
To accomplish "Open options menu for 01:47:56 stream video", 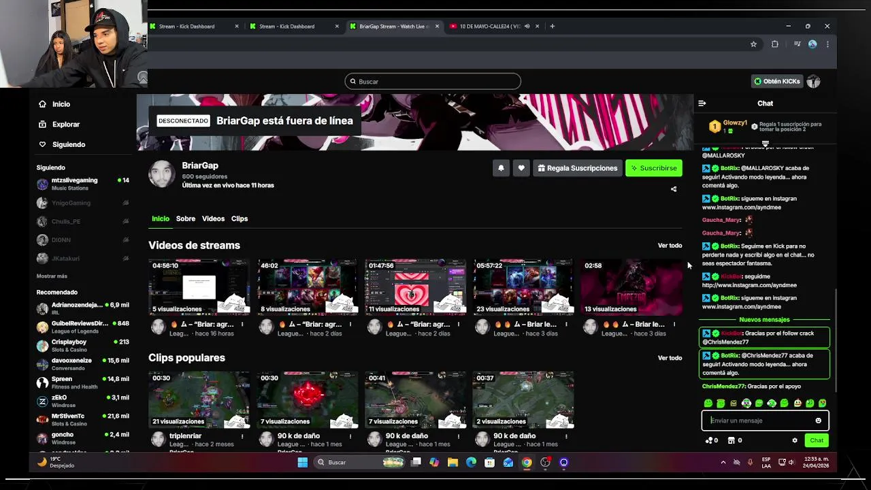I will coord(458,325).
